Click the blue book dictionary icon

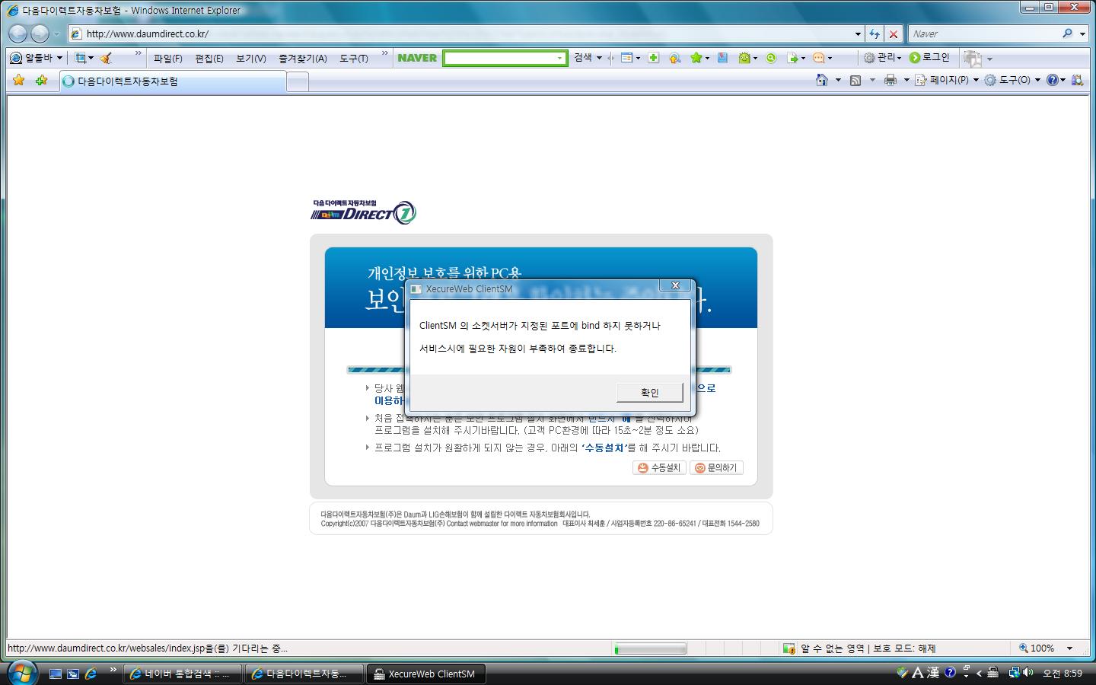tap(722, 58)
